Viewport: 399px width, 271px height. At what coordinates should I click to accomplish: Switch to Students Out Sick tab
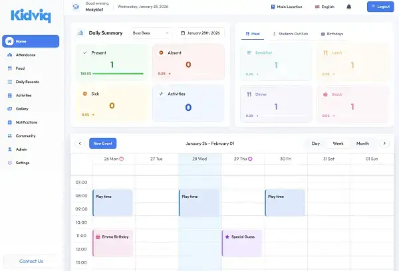pyautogui.click(x=290, y=33)
